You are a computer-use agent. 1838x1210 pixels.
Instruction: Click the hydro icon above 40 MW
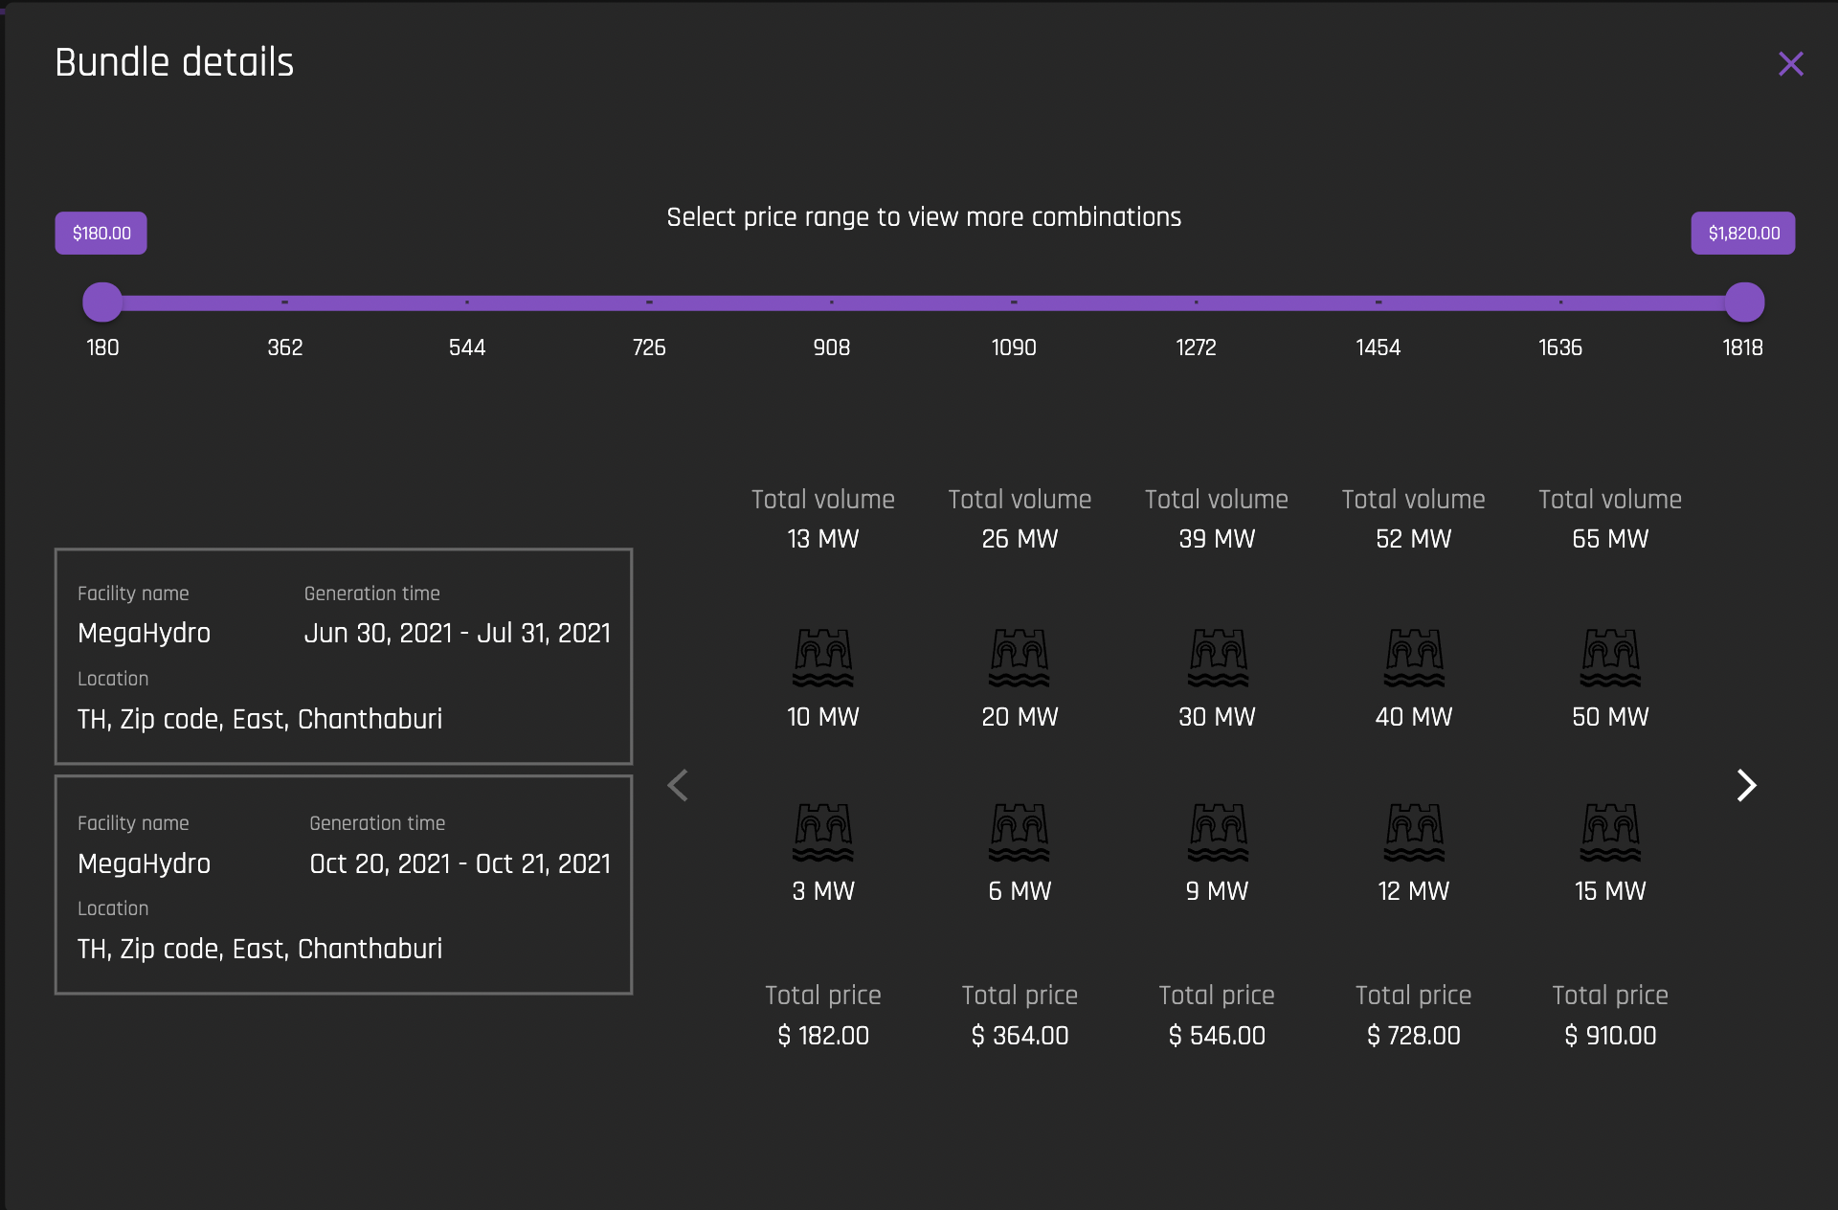[1414, 658]
